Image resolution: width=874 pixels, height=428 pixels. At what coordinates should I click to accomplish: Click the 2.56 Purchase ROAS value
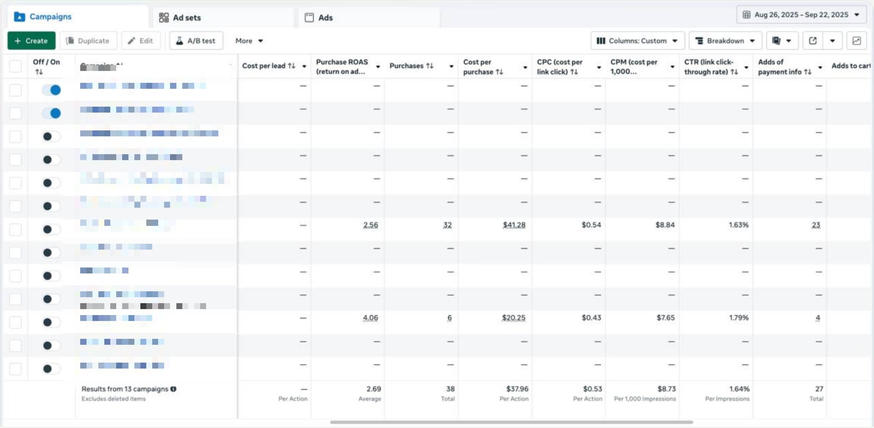tap(371, 225)
